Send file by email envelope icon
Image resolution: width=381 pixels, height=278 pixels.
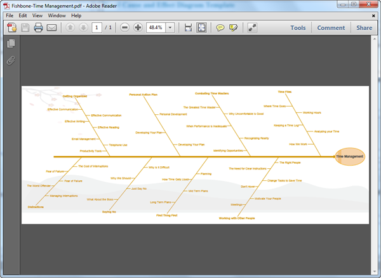pos(51,28)
